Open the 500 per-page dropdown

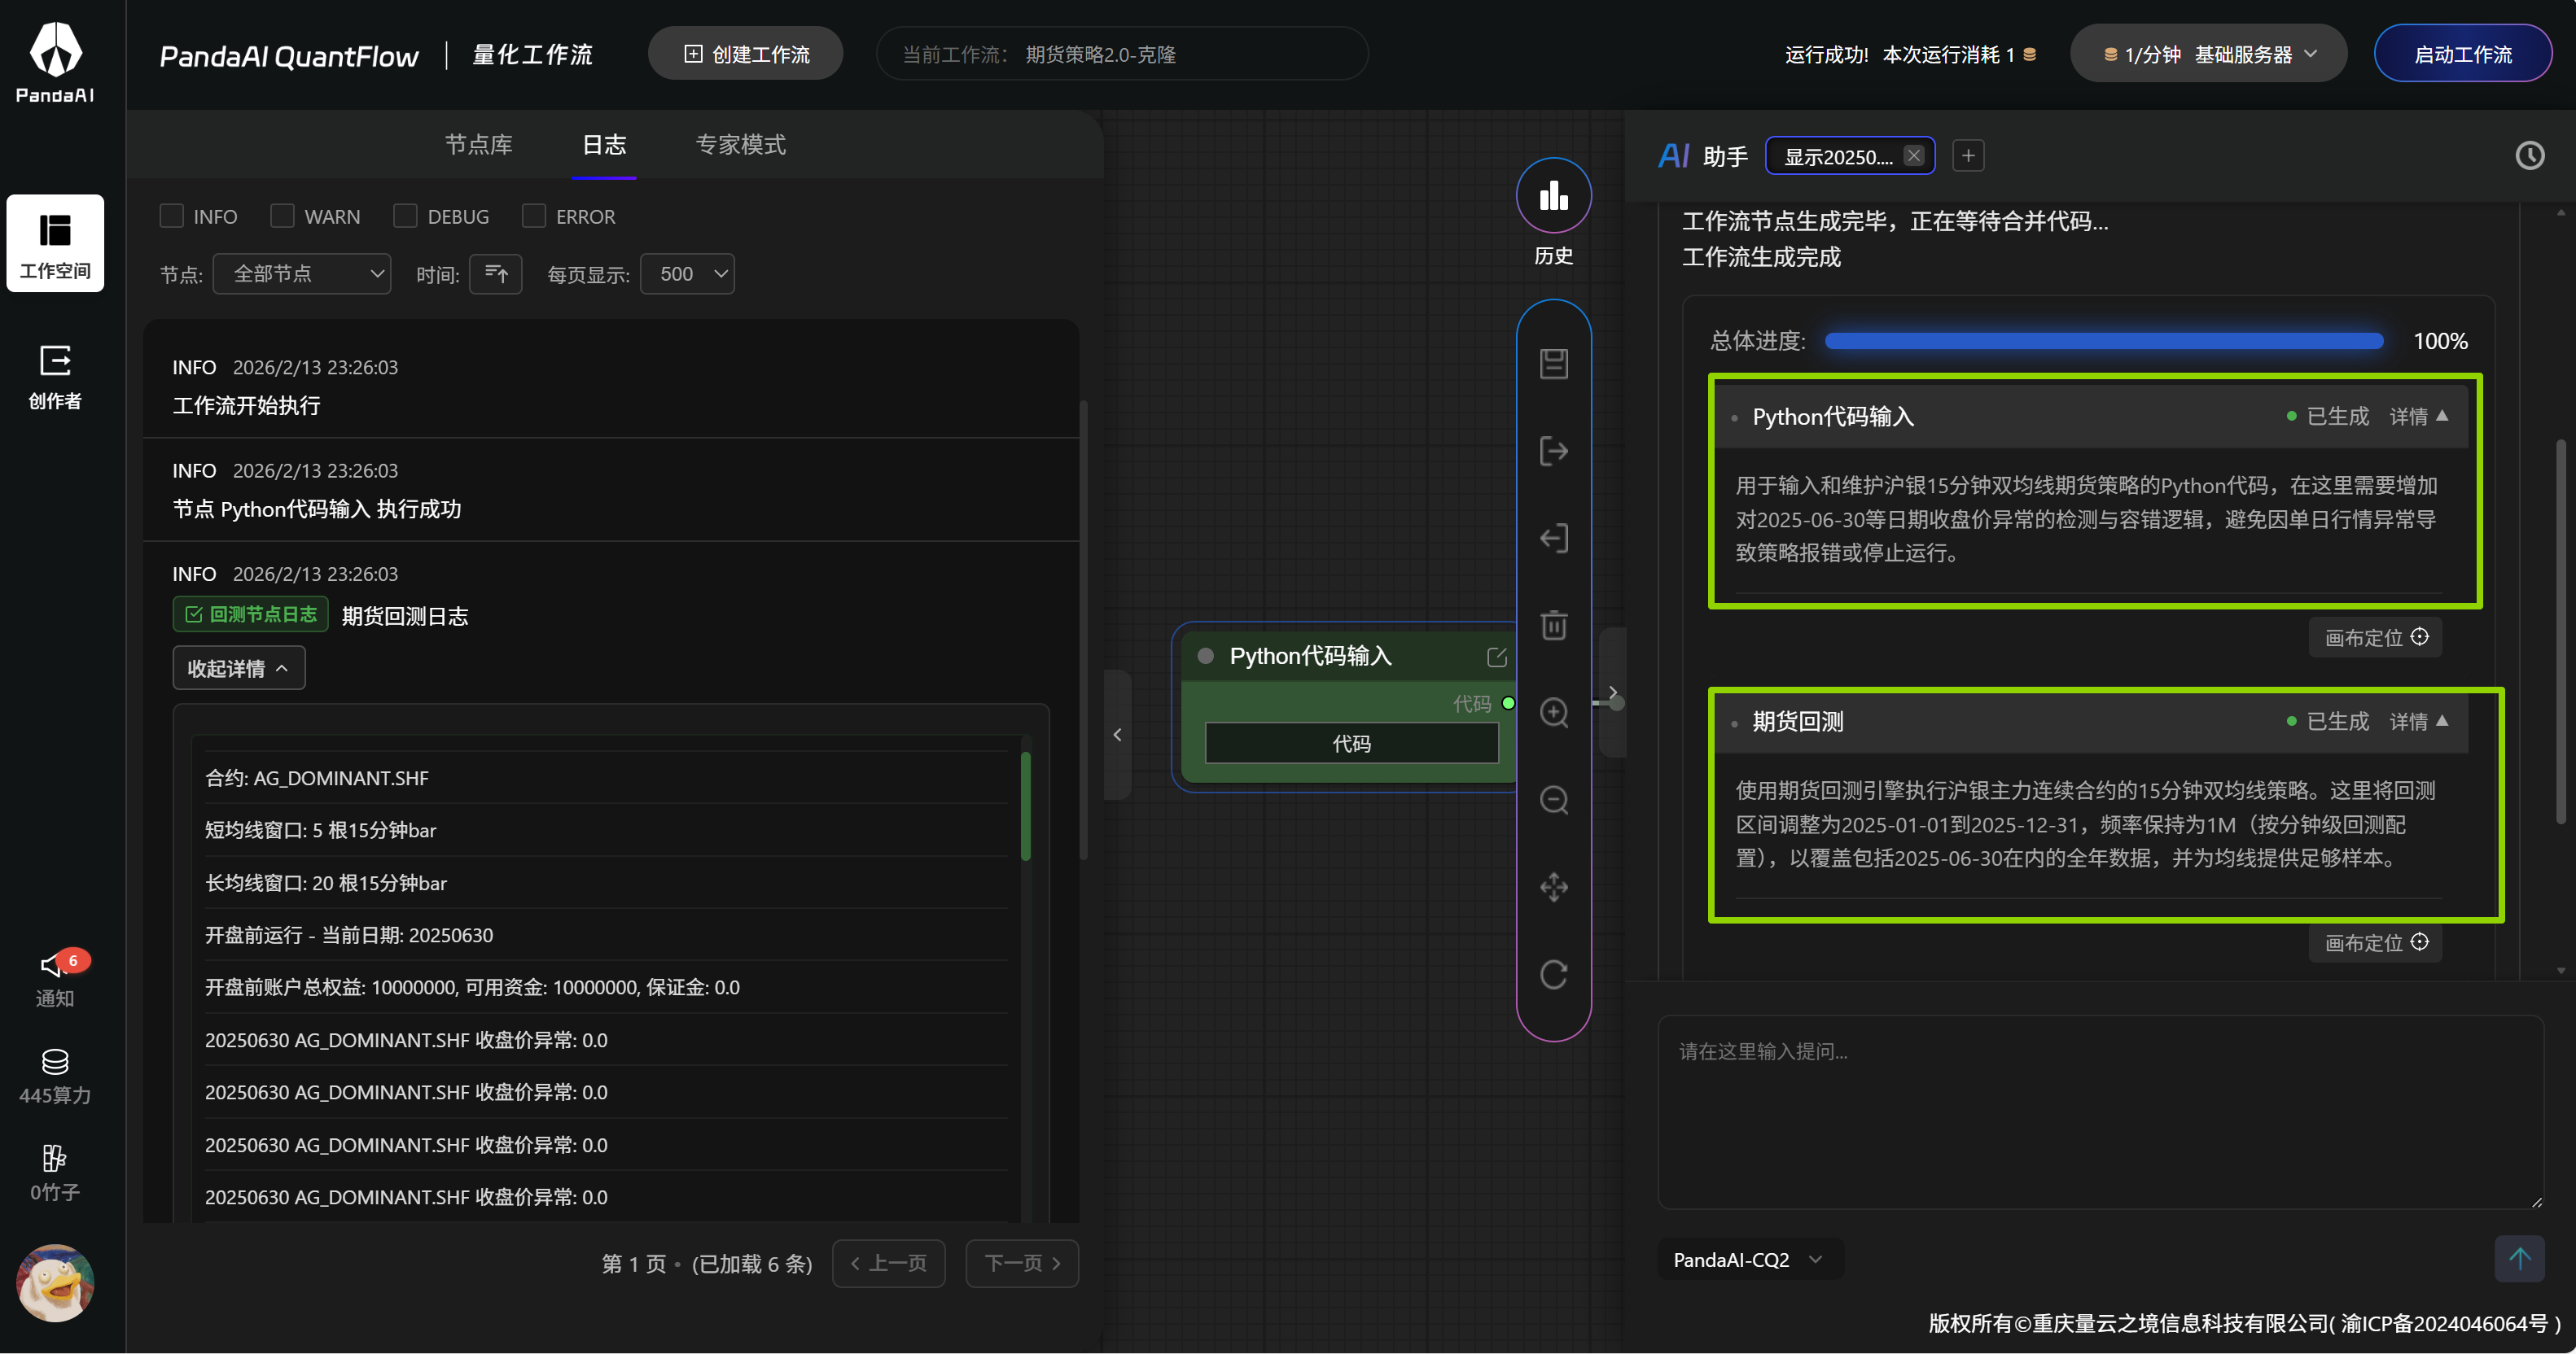click(x=687, y=273)
